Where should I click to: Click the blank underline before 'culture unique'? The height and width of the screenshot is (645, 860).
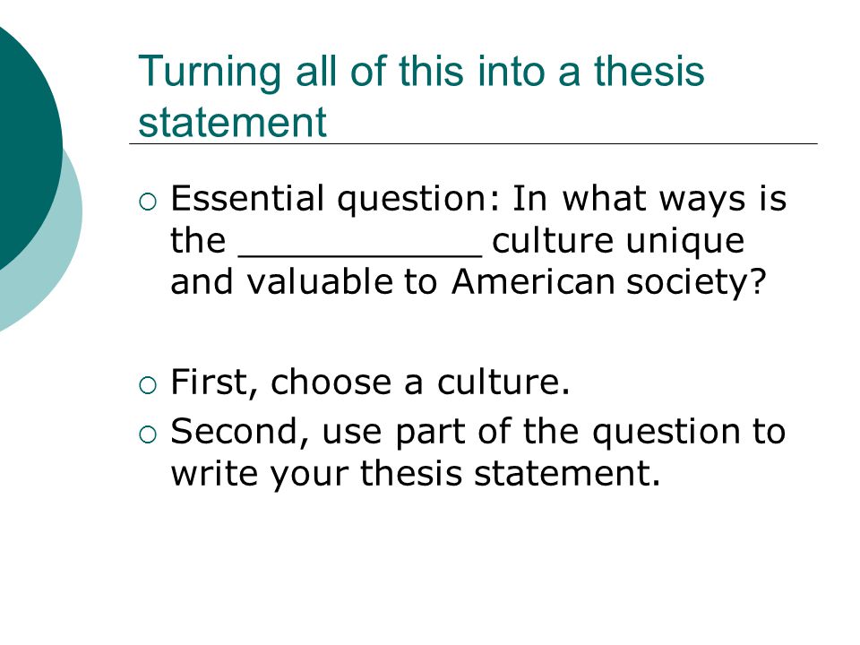pyautogui.click(x=360, y=255)
